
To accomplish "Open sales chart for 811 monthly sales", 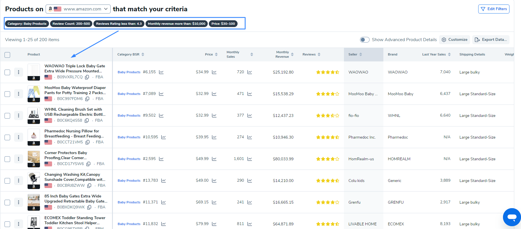I will point(250,224).
